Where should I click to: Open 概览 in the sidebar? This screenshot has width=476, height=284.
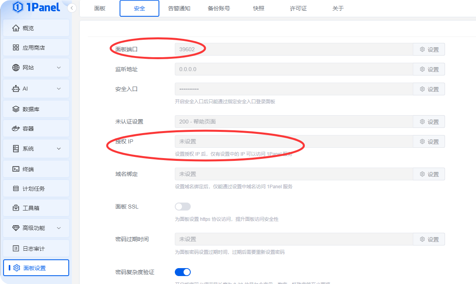(36, 28)
